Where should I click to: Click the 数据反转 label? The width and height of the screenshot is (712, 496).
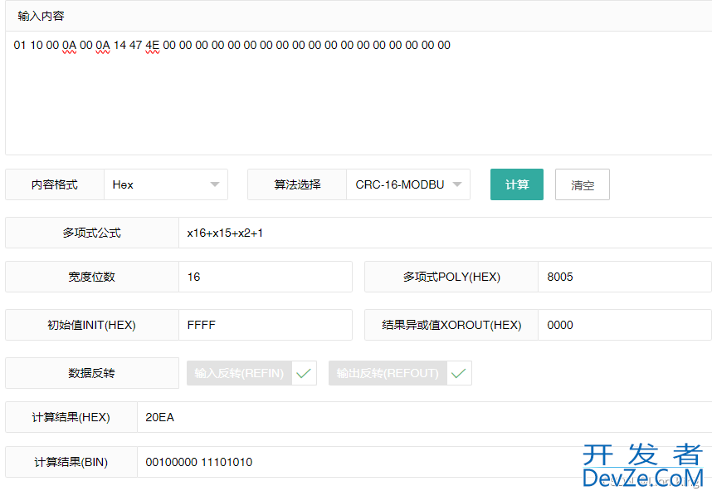[92, 373]
